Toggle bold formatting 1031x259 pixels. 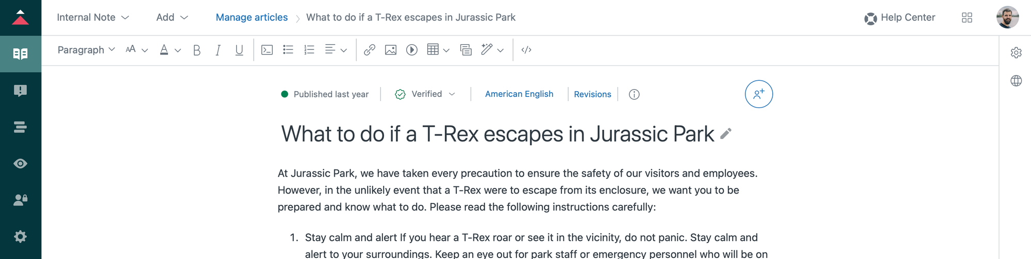coord(196,50)
